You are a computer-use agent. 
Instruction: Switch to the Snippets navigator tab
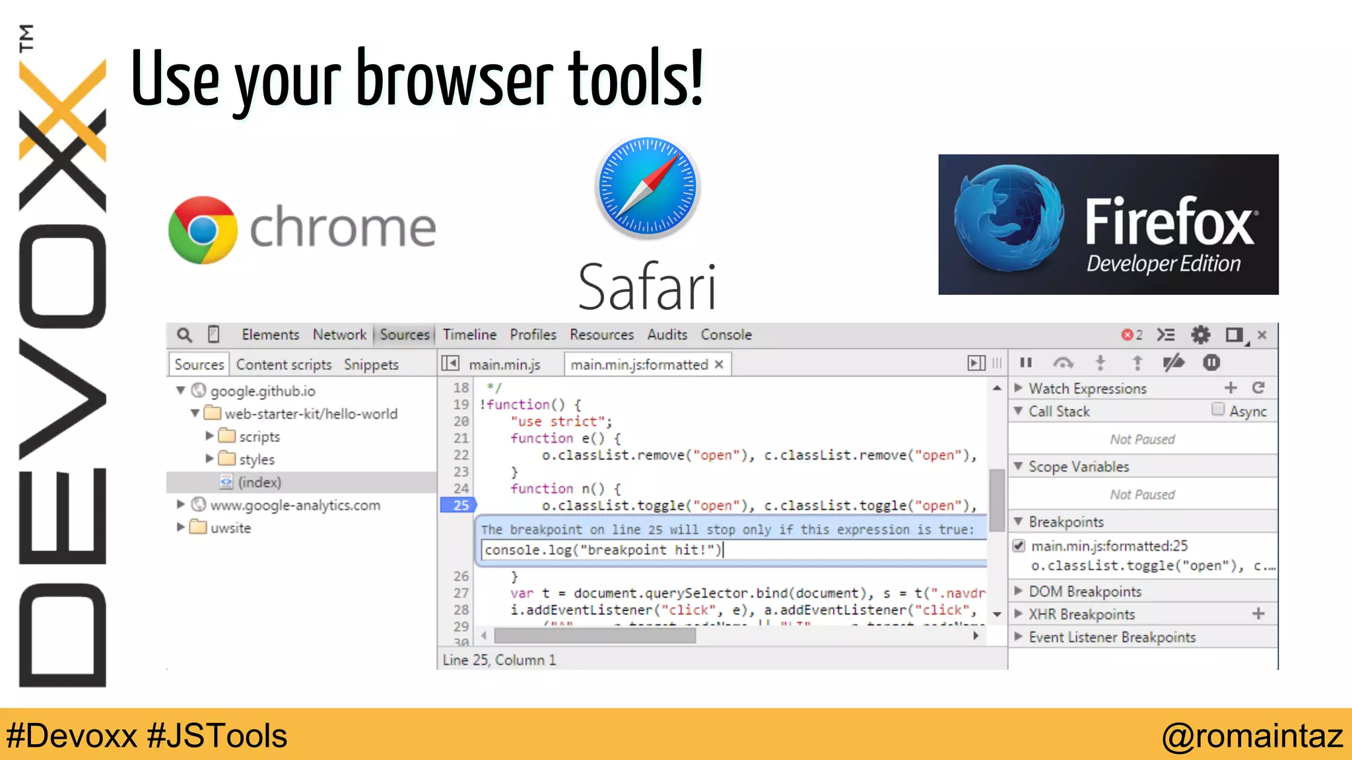pyautogui.click(x=371, y=364)
